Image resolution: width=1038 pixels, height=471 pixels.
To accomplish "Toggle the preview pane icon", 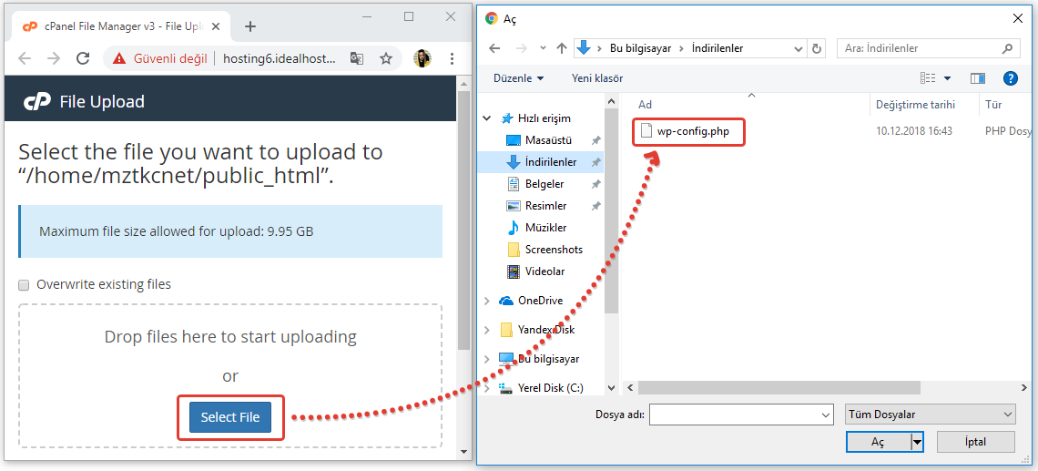I will click(978, 78).
